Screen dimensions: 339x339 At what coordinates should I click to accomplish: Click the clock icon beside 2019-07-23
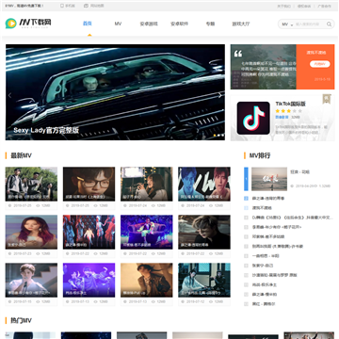(x=9, y=253)
